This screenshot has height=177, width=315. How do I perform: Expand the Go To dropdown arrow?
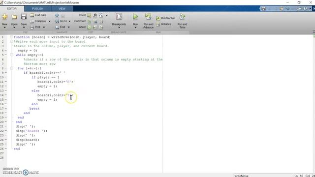(x=69, y=21)
